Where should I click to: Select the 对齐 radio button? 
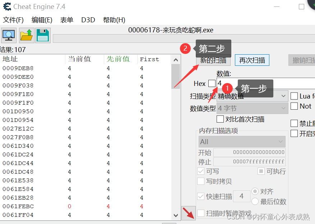coord(255,191)
